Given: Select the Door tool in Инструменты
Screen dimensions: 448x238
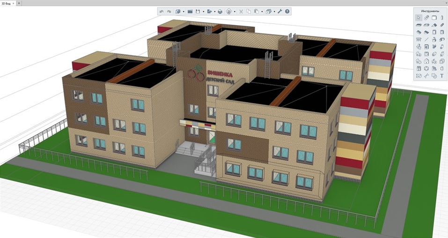Looking at the screenshot, I should (x=434, y=32).
